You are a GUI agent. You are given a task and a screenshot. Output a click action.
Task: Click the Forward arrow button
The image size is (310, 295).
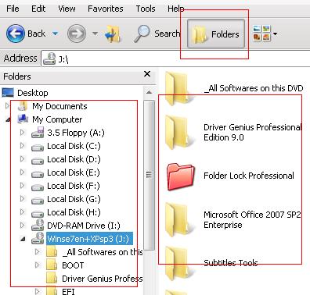77,34
